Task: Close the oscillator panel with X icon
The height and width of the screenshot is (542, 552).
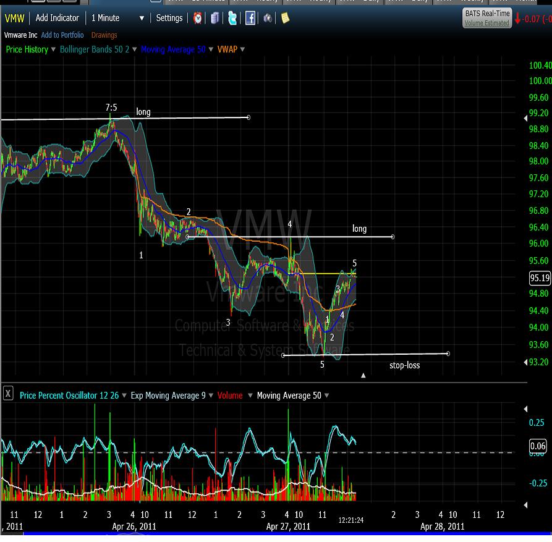Action: click(8, 393)
